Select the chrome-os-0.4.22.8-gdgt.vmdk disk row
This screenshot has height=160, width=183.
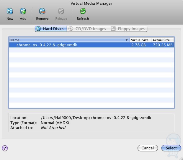(x=47, y=45)
